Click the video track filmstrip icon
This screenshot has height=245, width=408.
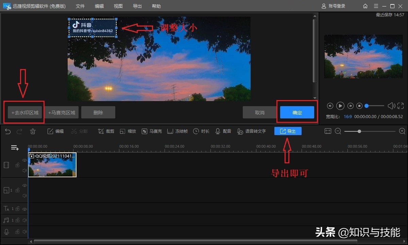tap(6, 165)
